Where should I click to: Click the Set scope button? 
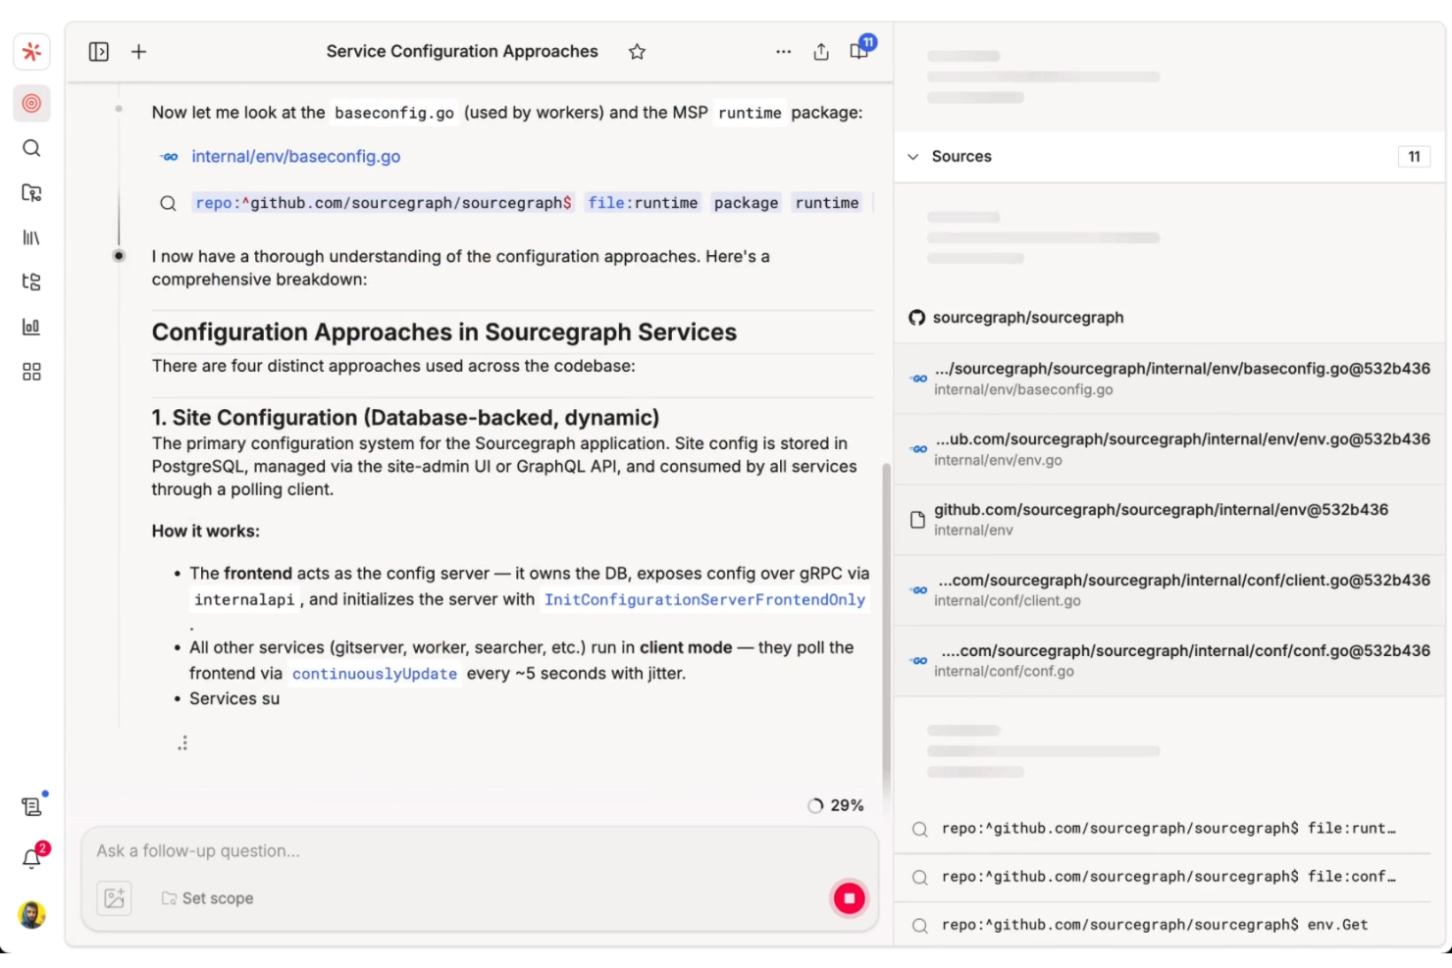click(x=207, y=898)
